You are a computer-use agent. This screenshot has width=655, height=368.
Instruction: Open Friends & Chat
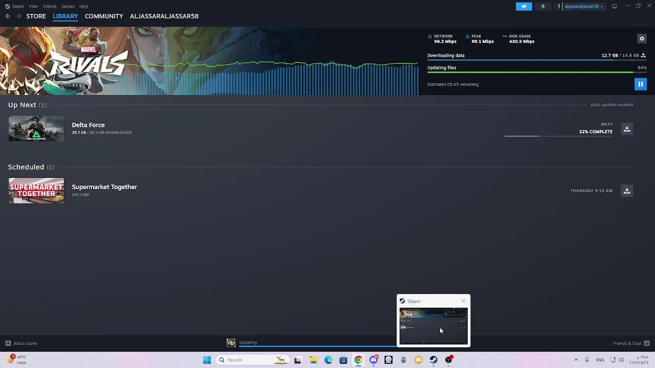(x=631, y=343)
